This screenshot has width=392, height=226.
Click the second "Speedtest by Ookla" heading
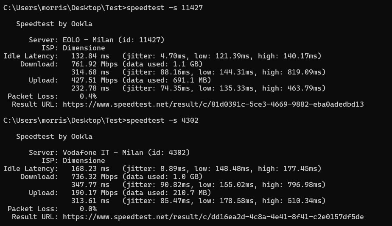point(54,136)
